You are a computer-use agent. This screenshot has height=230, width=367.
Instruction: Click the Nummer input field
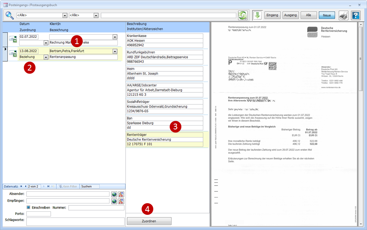pos(96,208)
